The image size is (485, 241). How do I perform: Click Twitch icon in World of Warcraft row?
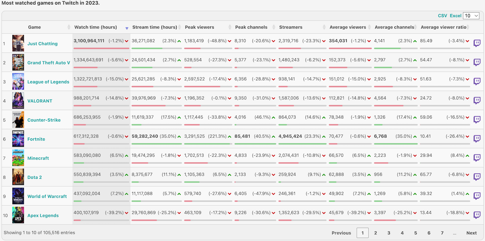(477, 196)
